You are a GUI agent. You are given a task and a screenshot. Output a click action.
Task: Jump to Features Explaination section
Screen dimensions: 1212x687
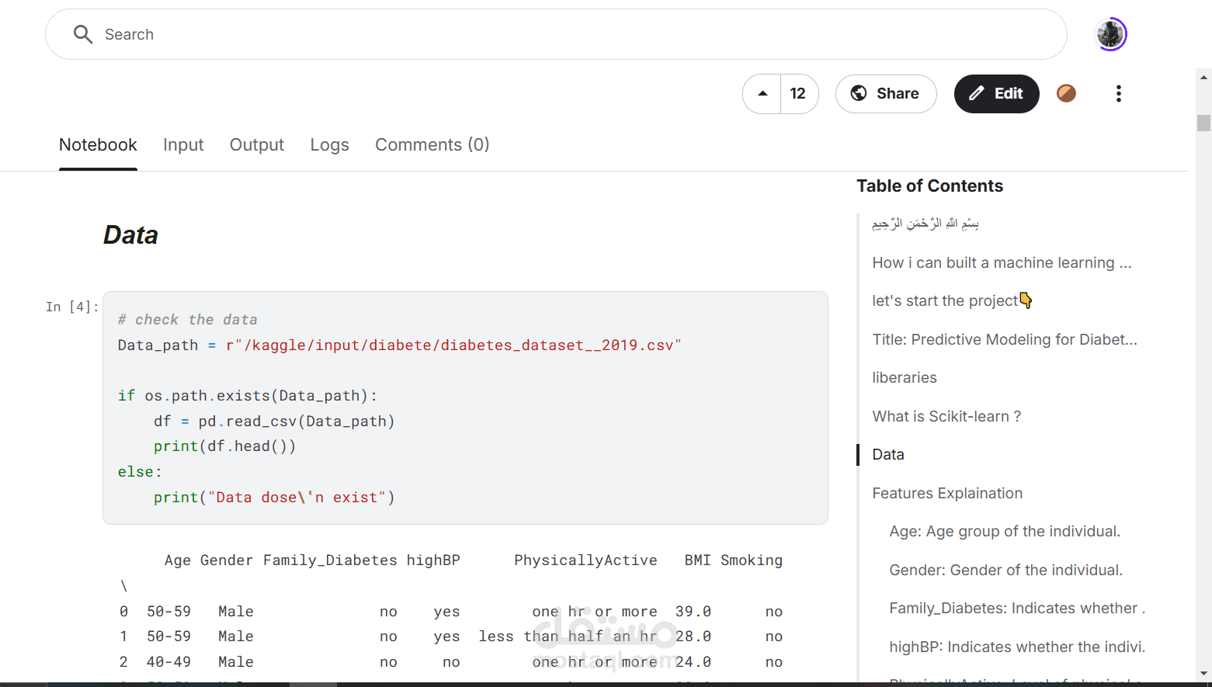946,493
